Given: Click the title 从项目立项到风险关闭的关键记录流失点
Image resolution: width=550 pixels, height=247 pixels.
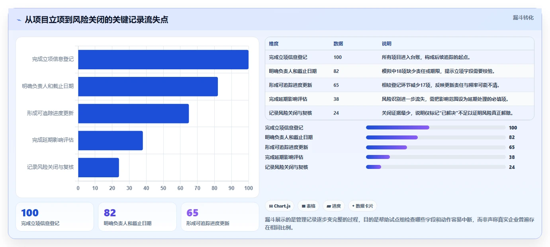Looking at the screenshot, I should tap(96, 20).
